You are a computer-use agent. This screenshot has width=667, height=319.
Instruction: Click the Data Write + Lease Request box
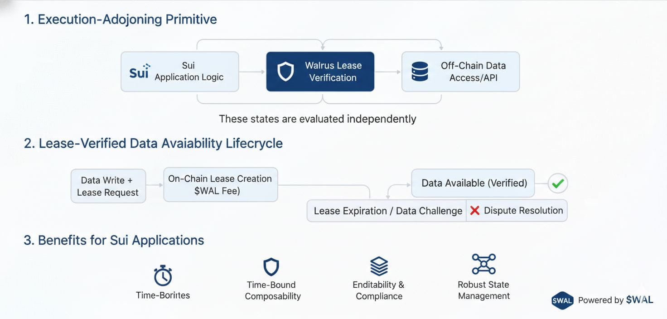pyautogui.click(x=108, y=186)
